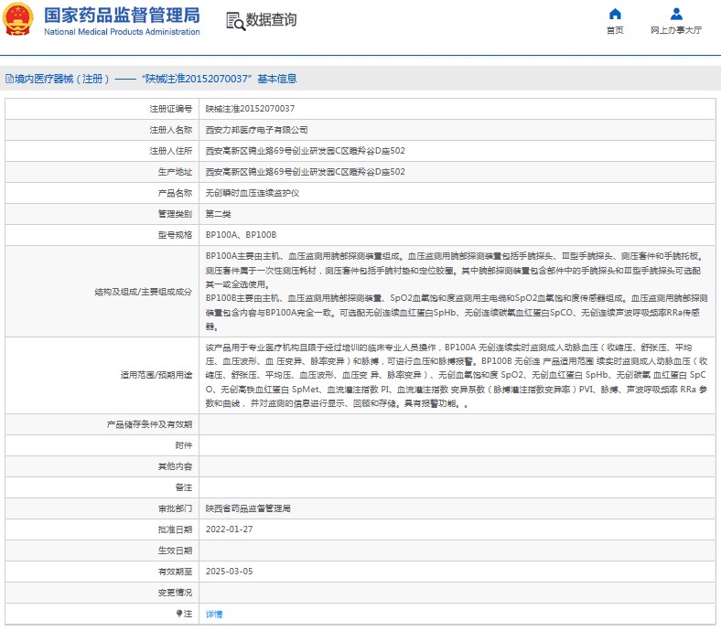Click the document icon before the page title
Viewport: 721px width, 631px height.
coord(9,79)
